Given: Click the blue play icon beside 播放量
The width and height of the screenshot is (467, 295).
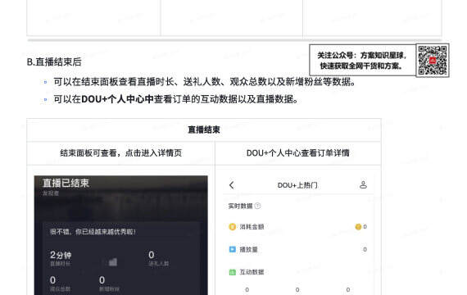Looking at the screenshot, I should 233,249.
